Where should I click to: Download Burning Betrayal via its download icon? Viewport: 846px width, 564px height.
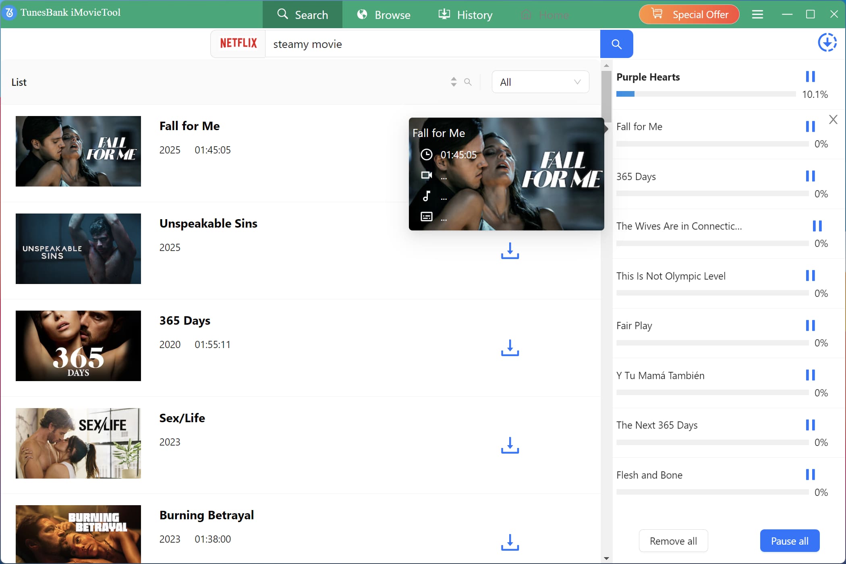coord(510,542)
